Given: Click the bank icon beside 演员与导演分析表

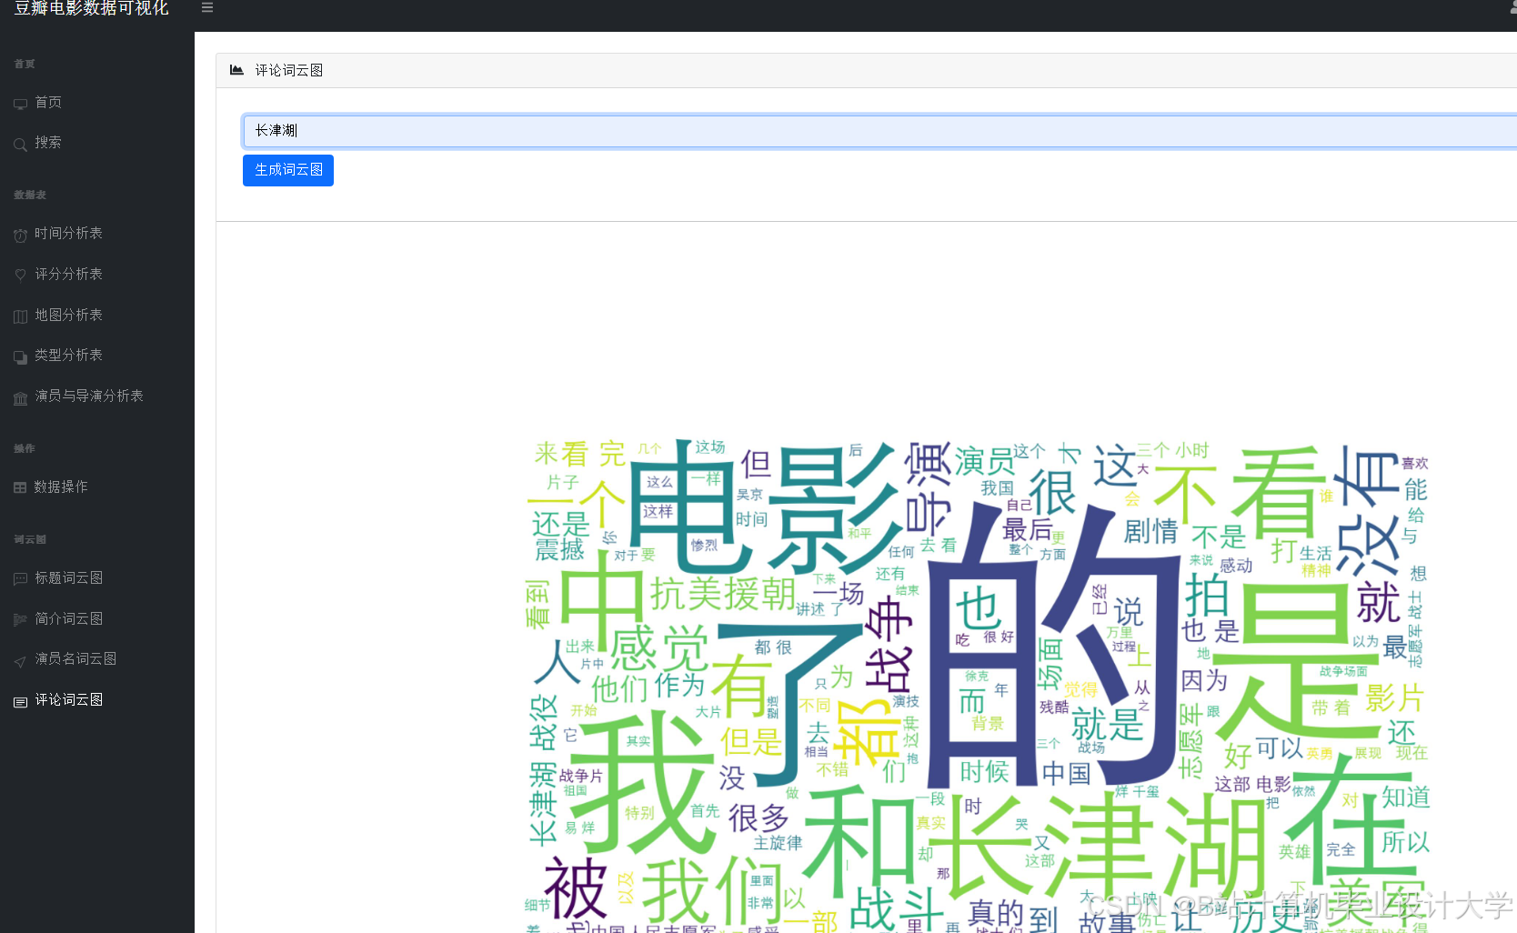Looking at the screenshot, I should 20,397.
